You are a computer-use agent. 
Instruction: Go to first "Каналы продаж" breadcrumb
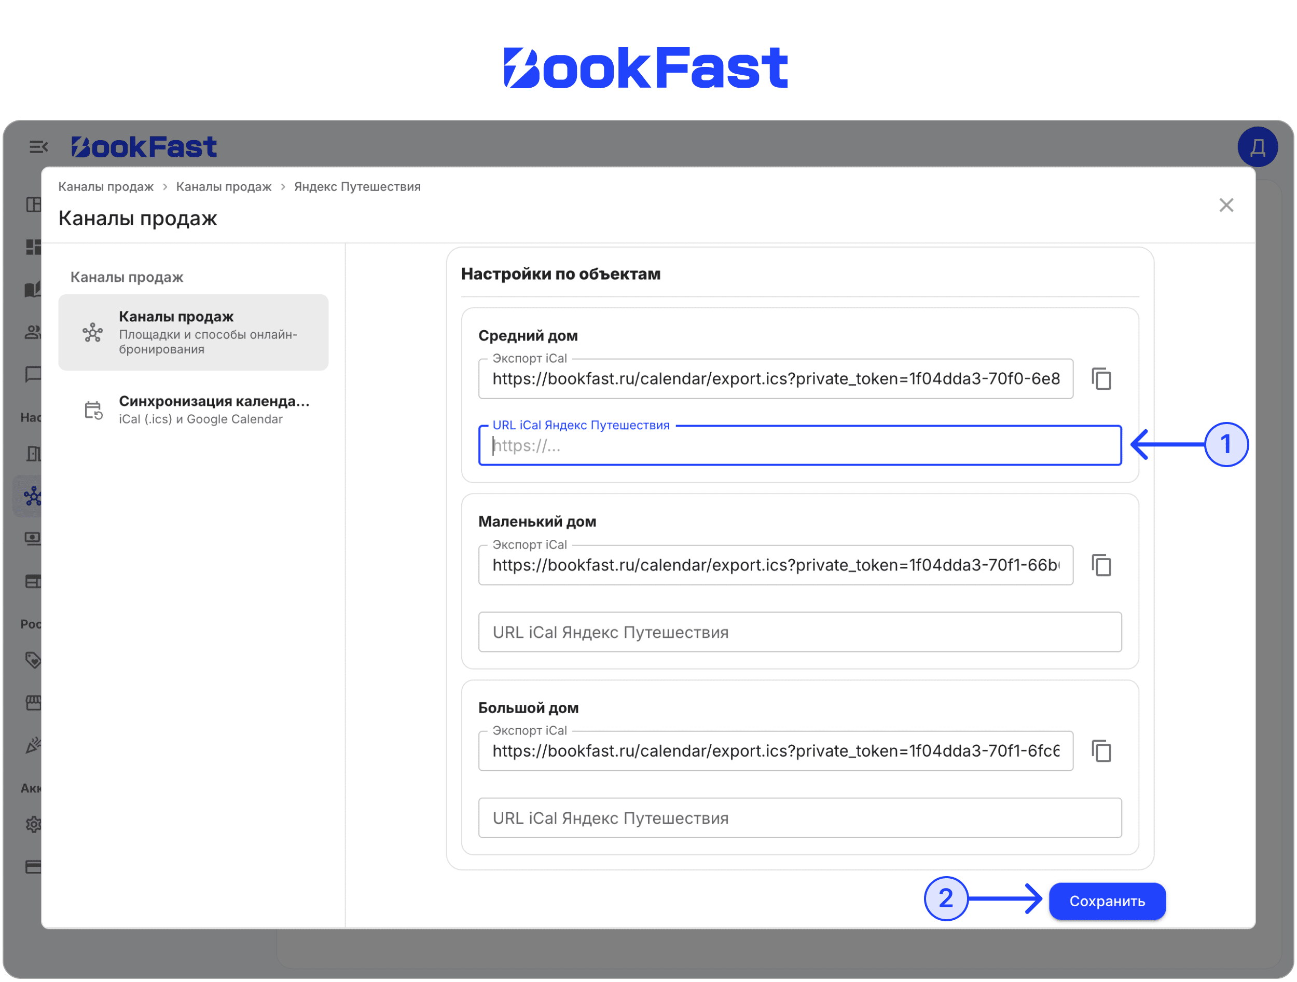coord(105,186)
